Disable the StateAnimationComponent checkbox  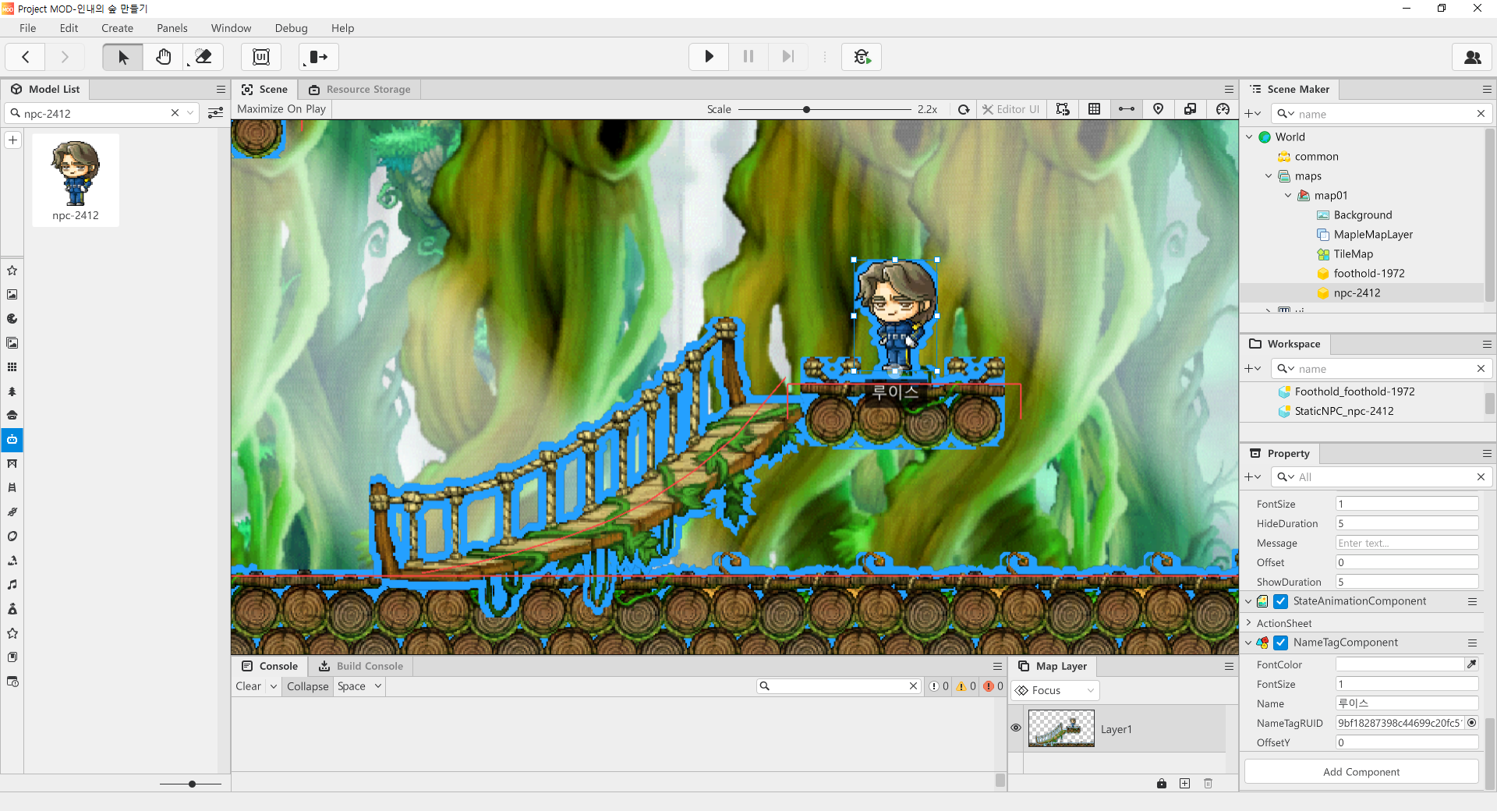1281,601
